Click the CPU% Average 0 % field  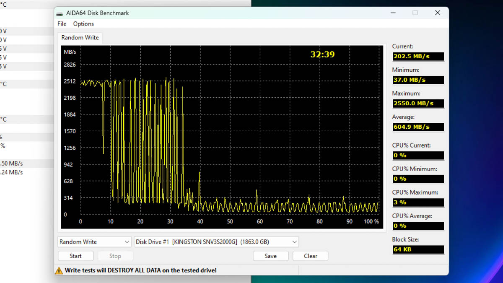click(418, 226)
